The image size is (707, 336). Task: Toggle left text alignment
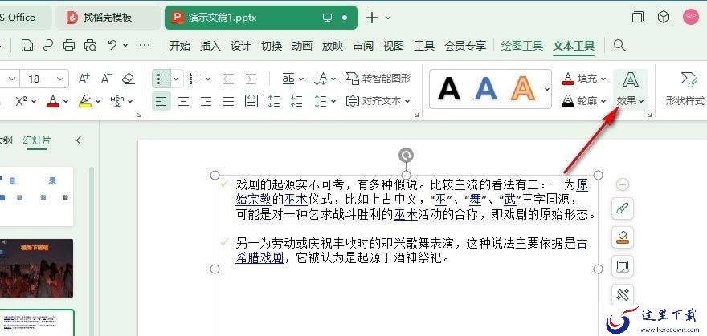click(161, 101)
